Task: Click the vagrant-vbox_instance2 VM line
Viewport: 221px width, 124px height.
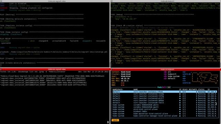Action: tap(43, 80)
